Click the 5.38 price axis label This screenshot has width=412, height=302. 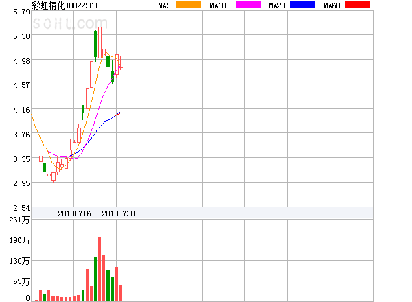point(21,36)
